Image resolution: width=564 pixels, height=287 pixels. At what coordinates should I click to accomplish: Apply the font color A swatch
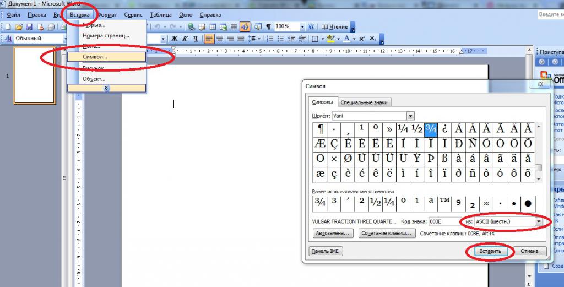click(x=347, y=39)
